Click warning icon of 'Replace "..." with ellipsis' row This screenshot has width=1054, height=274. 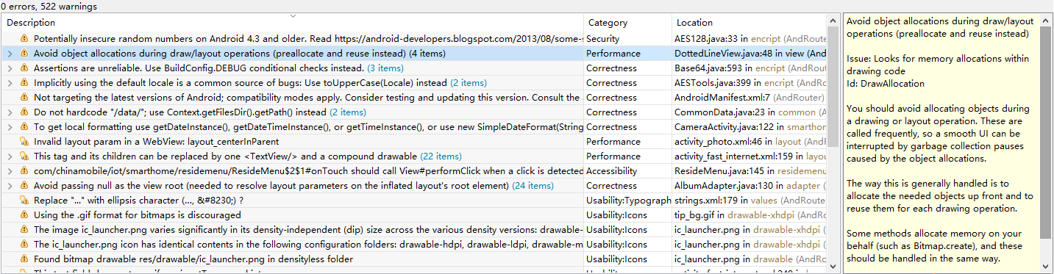click(x=24, y=201)
